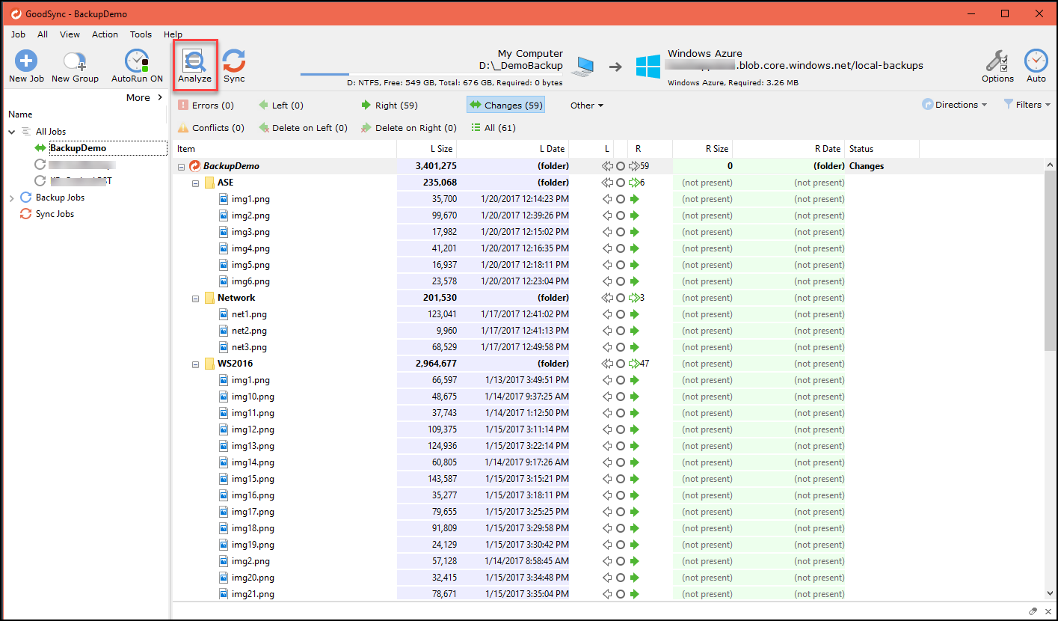Show the Errors (0) filter
Viewport: 1058px width, 621px height.
(206, 105)
